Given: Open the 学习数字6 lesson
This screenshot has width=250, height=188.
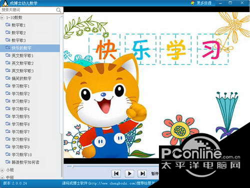Looking at the screenshot, I should [x=20, y=124].
